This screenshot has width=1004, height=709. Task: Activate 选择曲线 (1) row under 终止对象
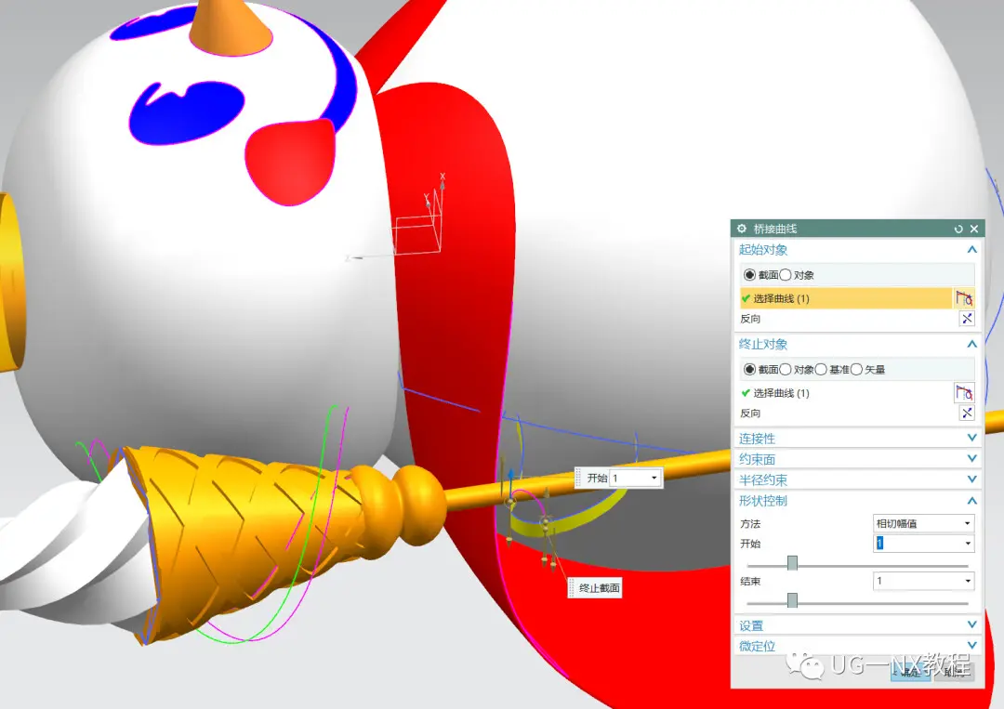pos(845,393)
